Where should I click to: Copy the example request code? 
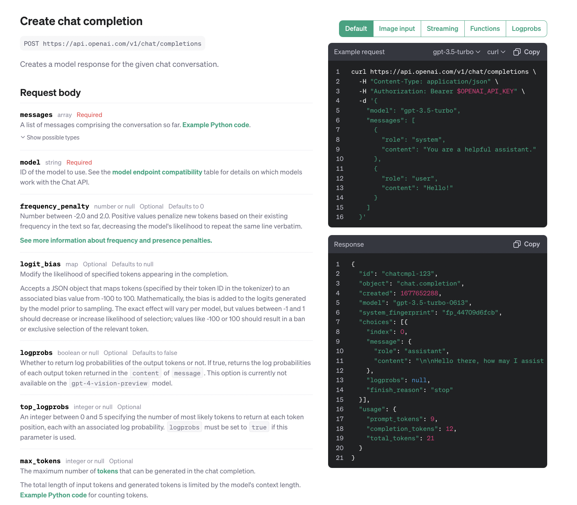tap(526, 52)
